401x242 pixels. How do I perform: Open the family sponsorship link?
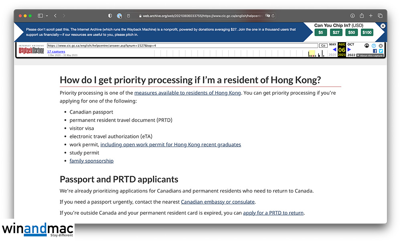[x=91, y=161]
